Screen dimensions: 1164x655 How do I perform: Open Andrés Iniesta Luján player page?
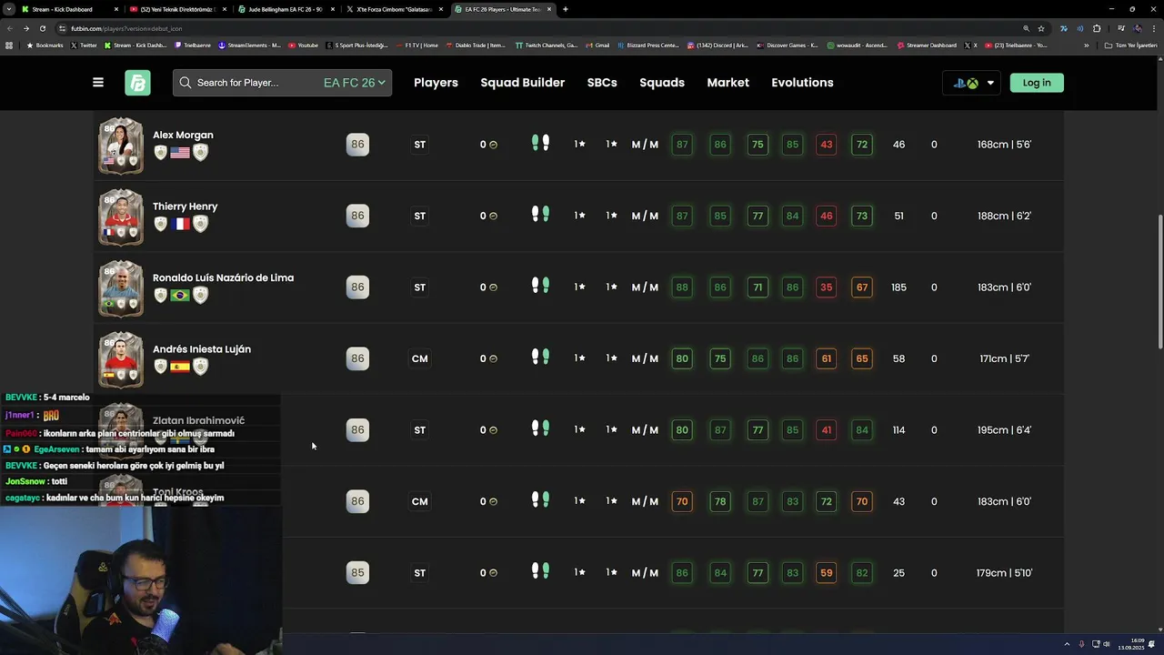(x=202, y=349)
